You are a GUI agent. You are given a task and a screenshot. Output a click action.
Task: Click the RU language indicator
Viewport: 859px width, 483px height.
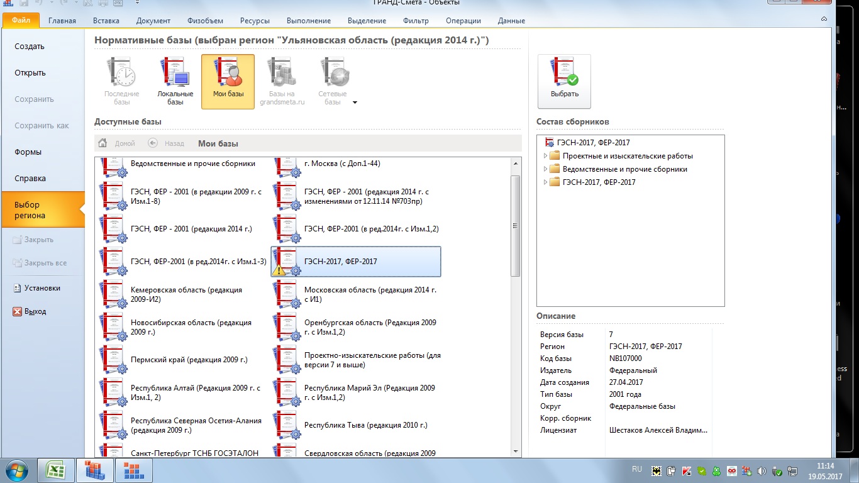tap(637, 469)
